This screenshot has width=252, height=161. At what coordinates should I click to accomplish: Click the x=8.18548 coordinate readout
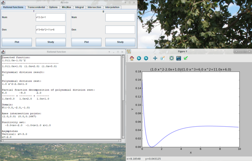133,159
